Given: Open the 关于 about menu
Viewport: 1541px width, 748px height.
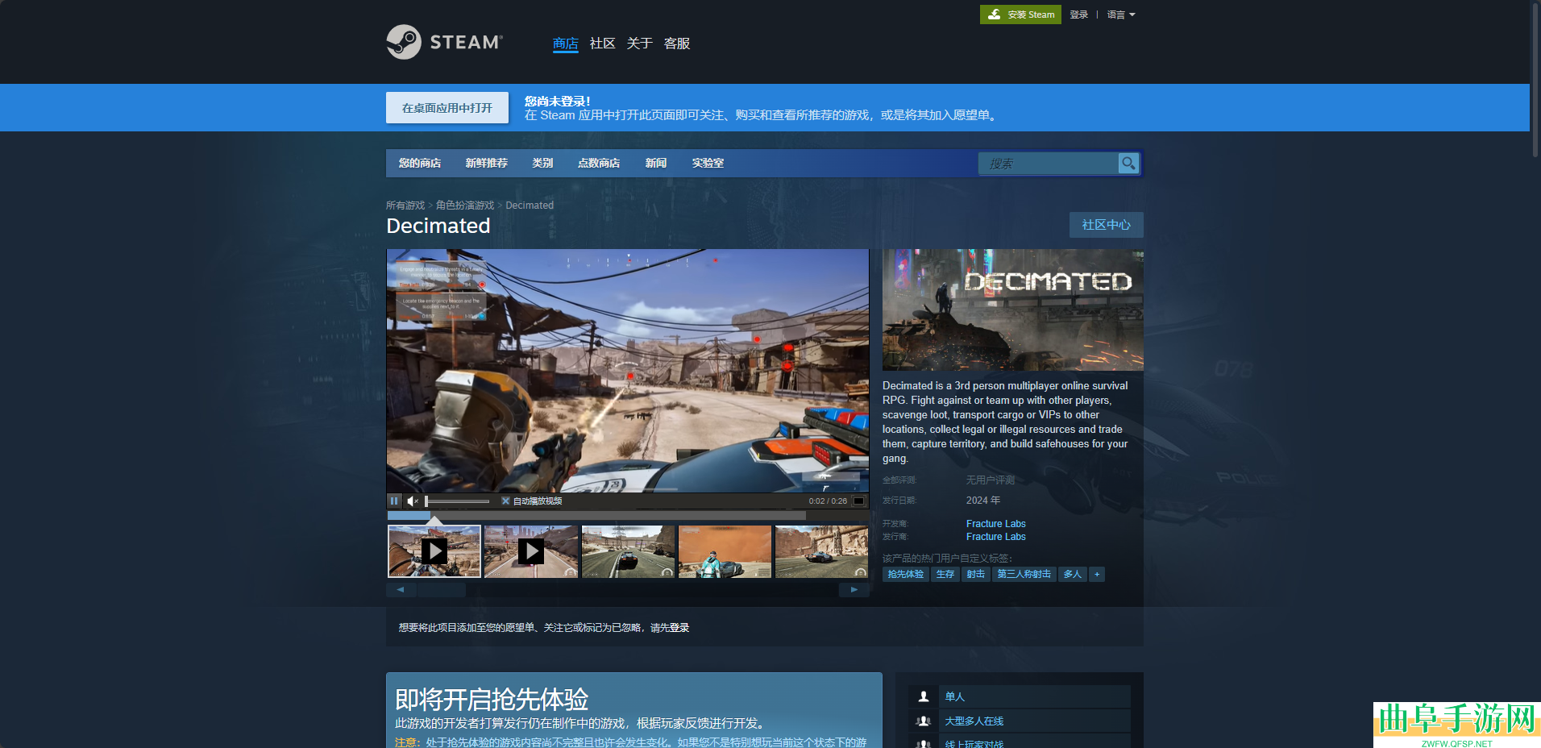Looking at the screenshot, I should (640, 44).
